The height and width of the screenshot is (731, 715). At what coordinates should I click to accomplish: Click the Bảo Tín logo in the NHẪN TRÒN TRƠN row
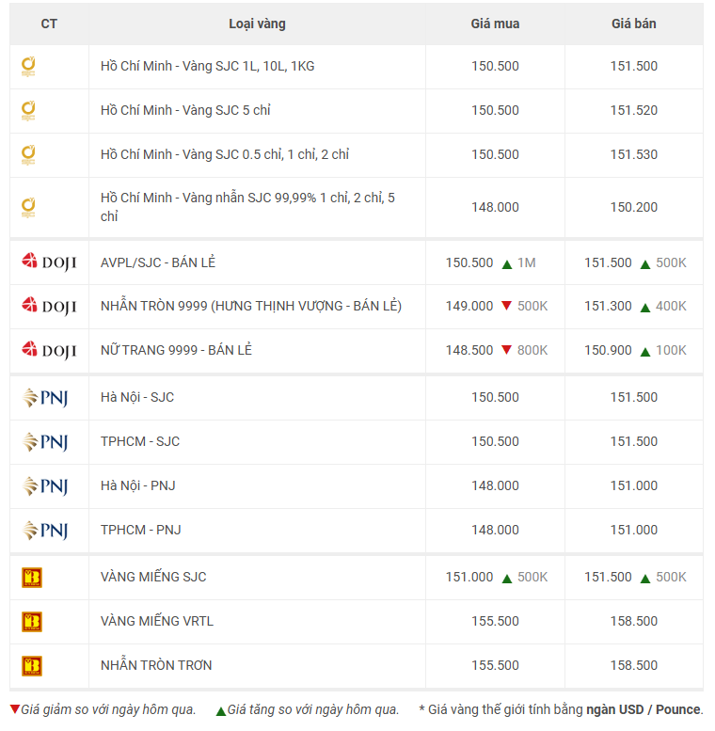(x=32, y=666)
